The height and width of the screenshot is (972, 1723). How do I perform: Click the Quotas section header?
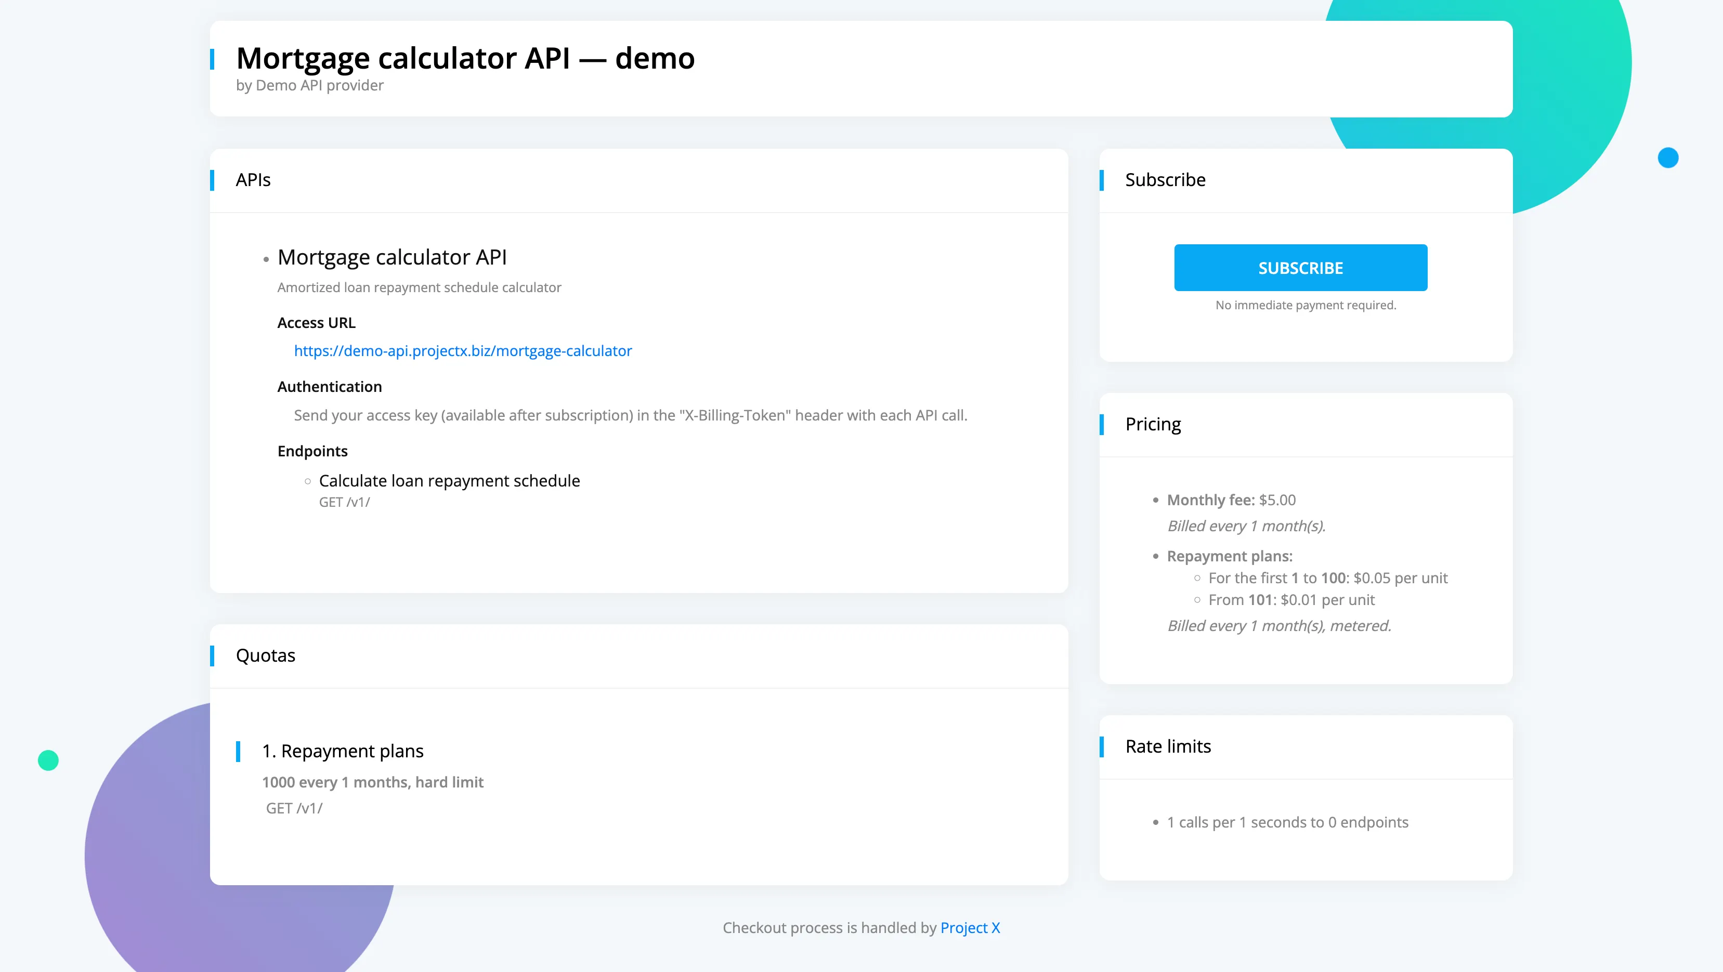266,655
